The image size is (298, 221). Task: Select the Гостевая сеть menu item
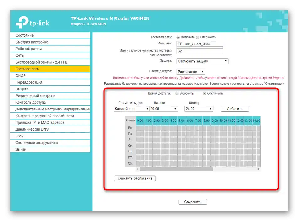pos(50,69)
